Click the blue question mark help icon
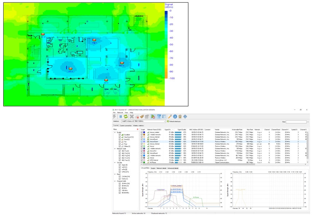 [x=175, y=117]
